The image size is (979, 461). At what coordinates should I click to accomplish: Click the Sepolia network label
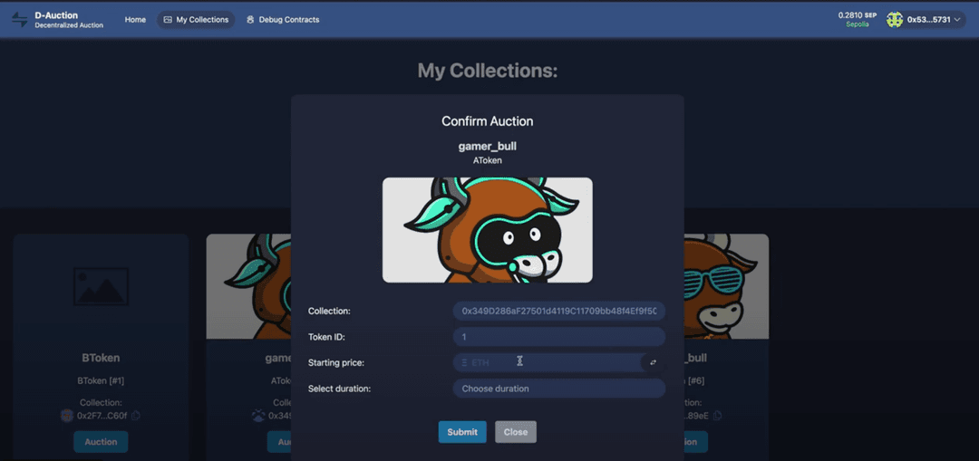(858, 25)
